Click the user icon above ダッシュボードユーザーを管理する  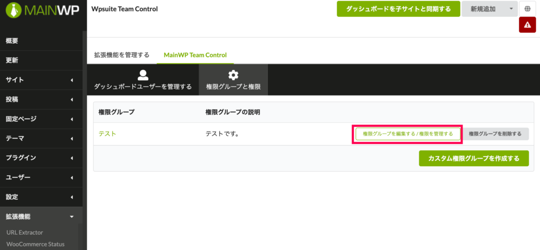click(x=142, y=75)
